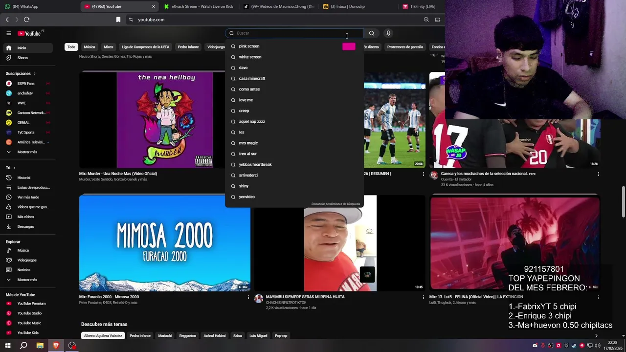Screen dimensions: 626x352
Task: Open the Windows Start menu
Action: tap(7, 346)
